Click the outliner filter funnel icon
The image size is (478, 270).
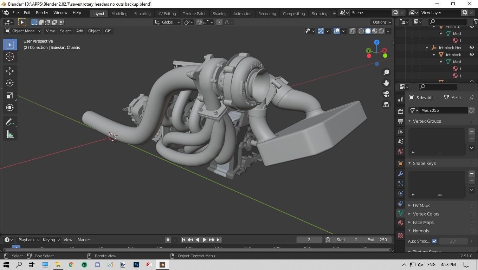(x=475, y=22)
